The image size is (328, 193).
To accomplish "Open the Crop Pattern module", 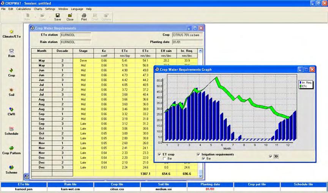I will 11,151.
